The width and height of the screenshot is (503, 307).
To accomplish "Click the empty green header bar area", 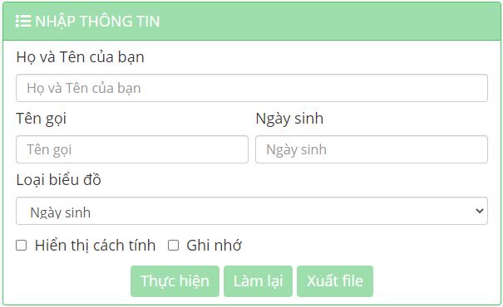I will pos(330,22).
